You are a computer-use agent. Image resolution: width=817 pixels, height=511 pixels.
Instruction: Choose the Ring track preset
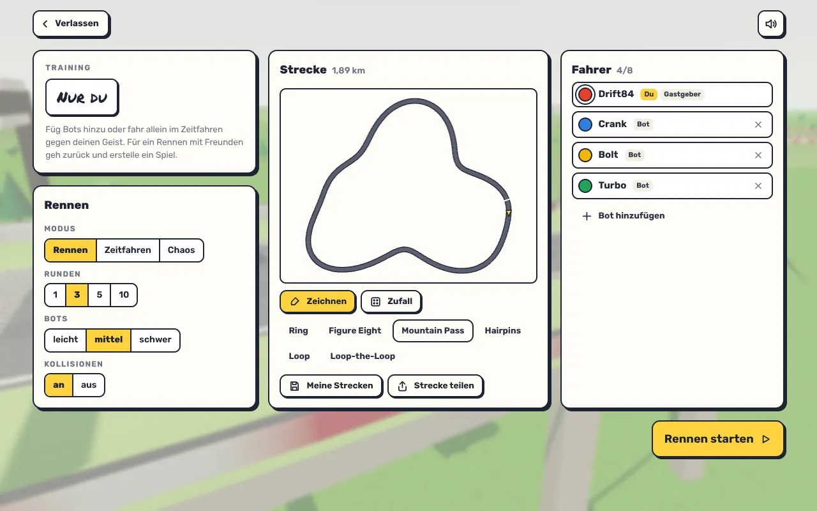298,331
